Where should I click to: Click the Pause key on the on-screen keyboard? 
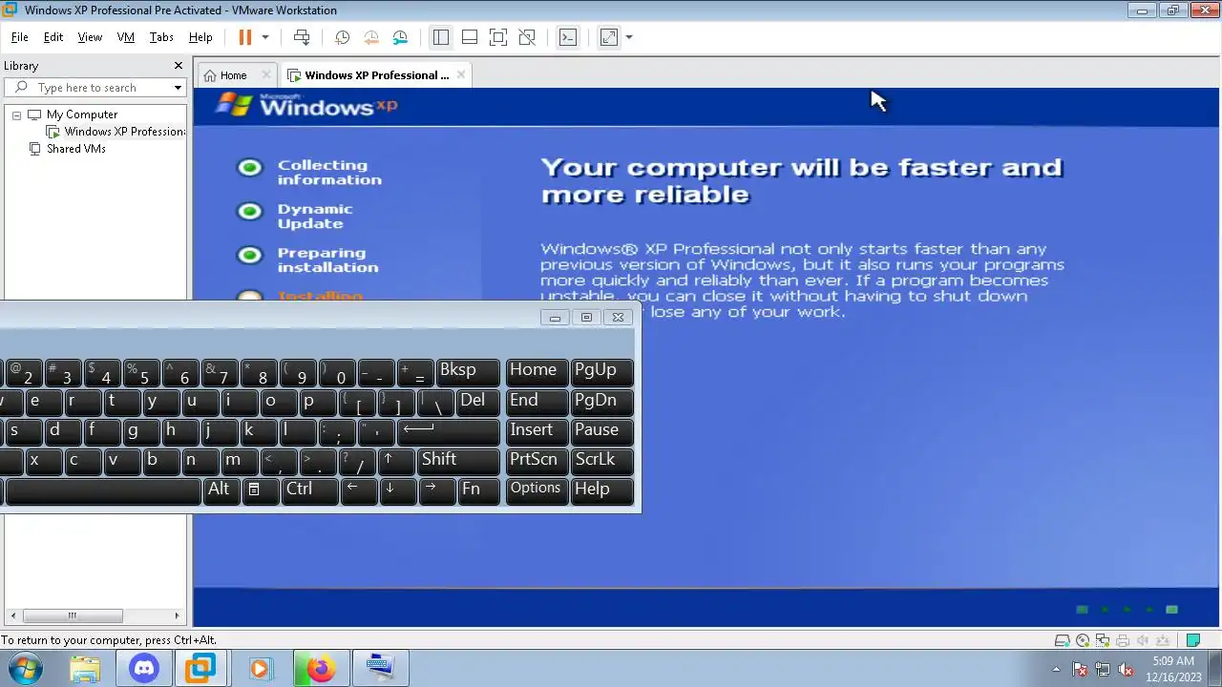602,431
